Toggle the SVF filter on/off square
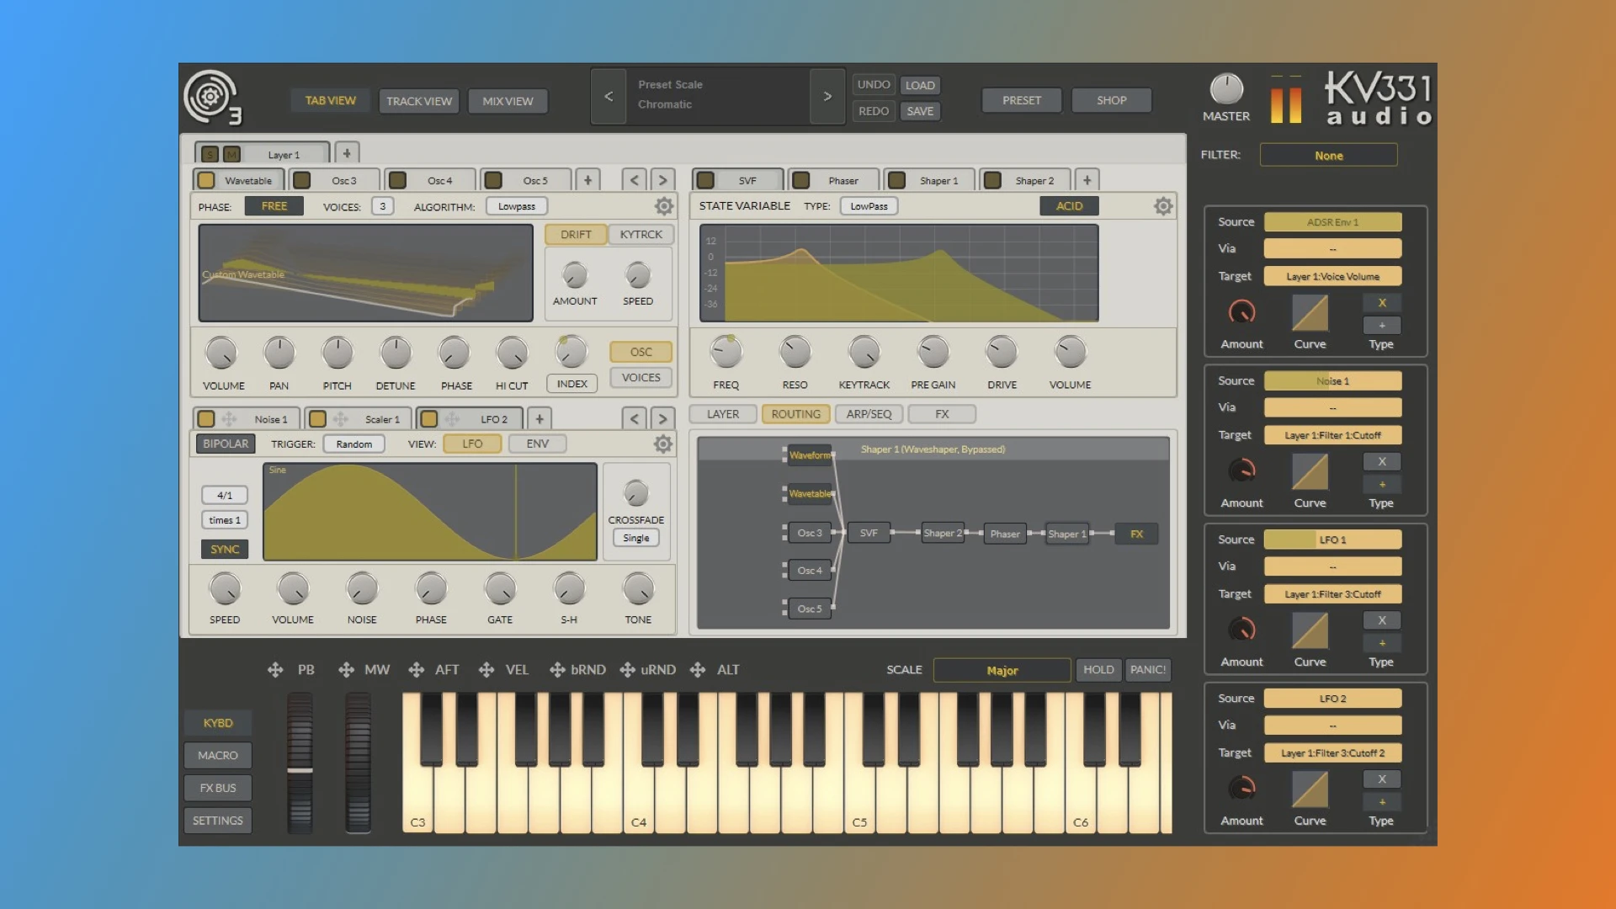The width and height of the screenshot is (1616, 909). coord(706,180)
